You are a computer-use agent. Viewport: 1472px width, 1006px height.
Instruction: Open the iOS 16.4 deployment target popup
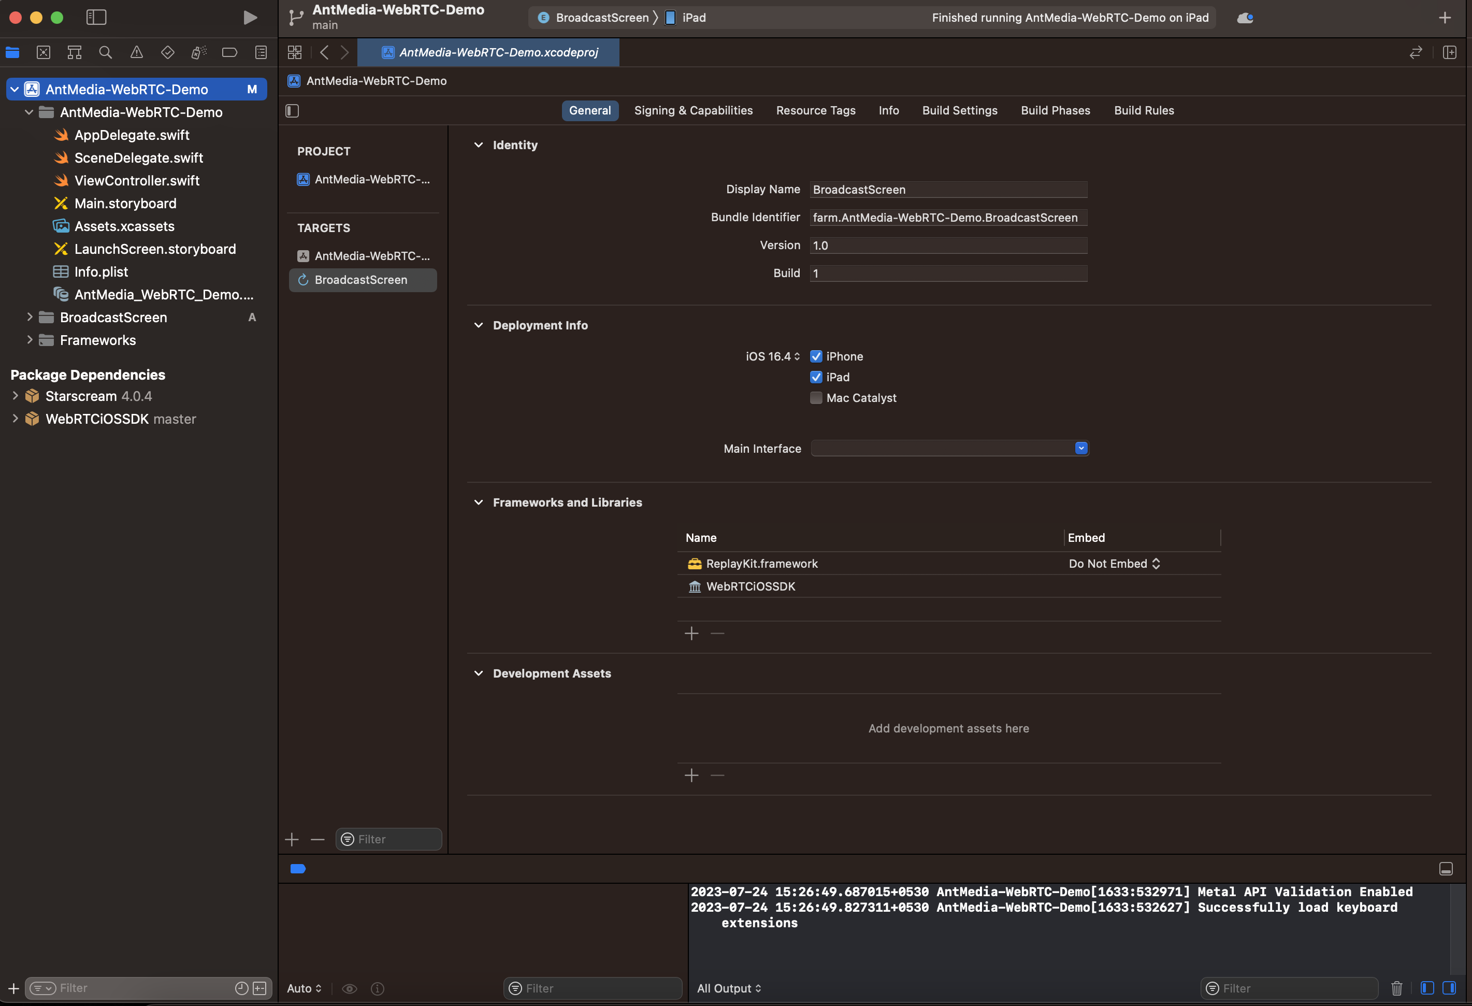point(773,357)
